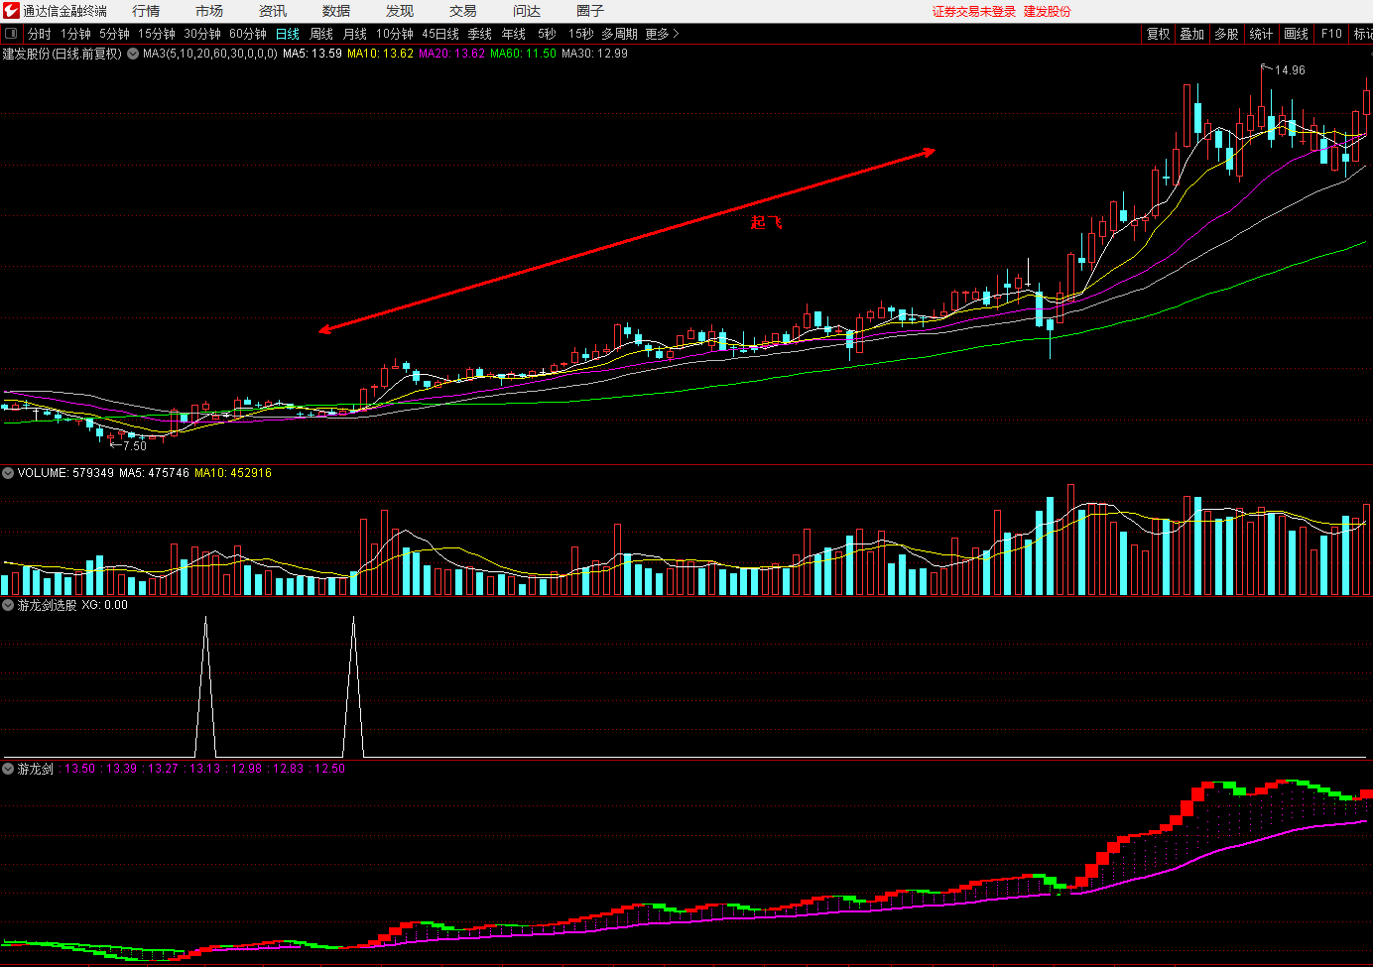This screenshot has height=967, width=1373.
Task: Click the 复权 button
Action: [1159, 34]
